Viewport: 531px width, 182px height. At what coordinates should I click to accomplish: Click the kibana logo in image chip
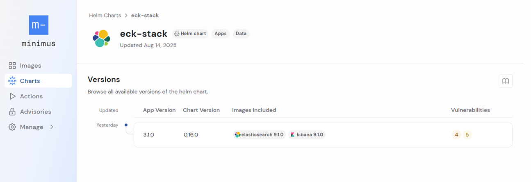[x=293, y=134]
